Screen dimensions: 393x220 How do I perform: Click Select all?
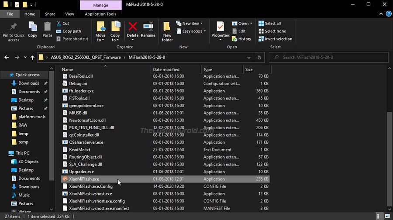click(x=270, y=23)
